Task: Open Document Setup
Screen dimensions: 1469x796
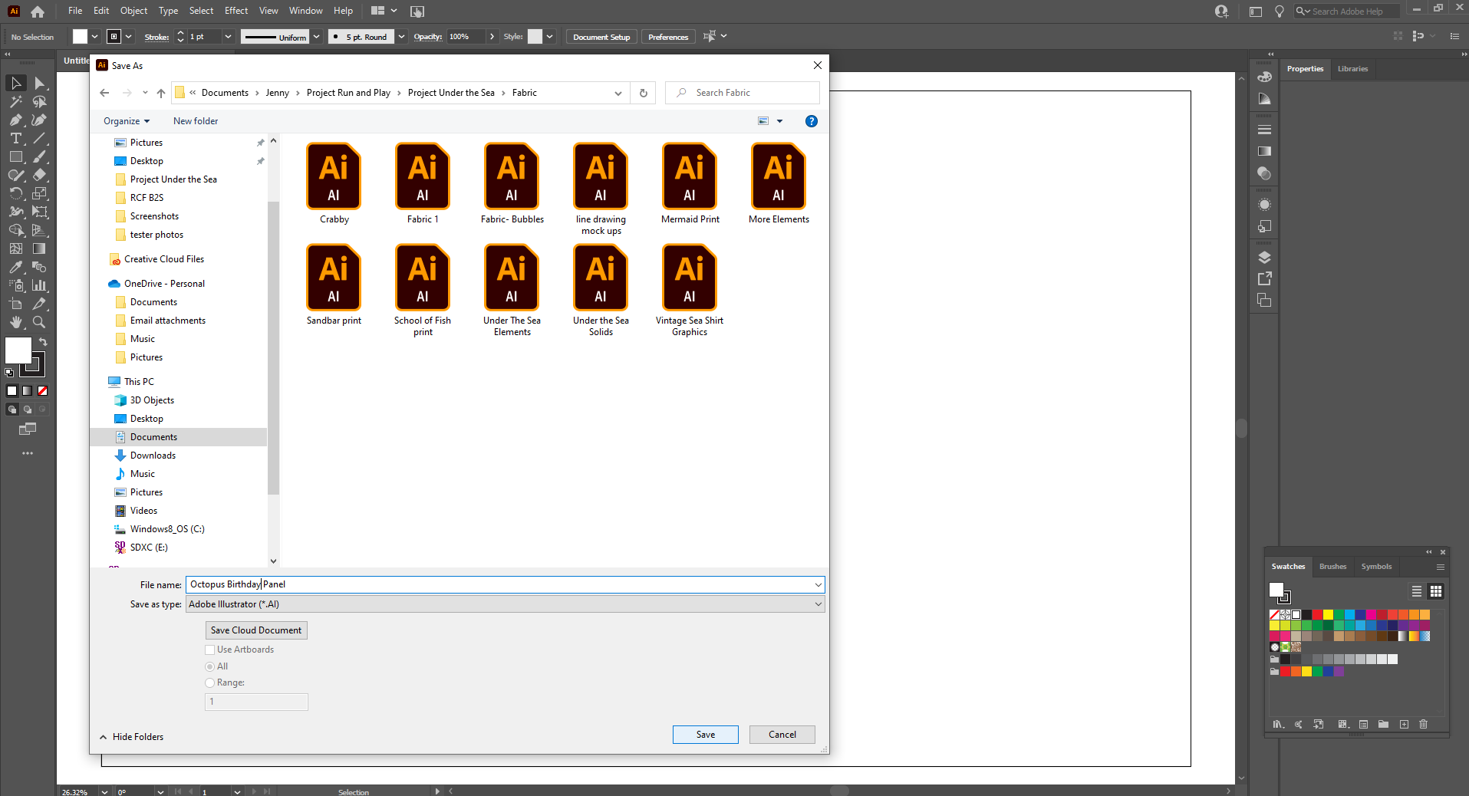Action: click(601, 37)
